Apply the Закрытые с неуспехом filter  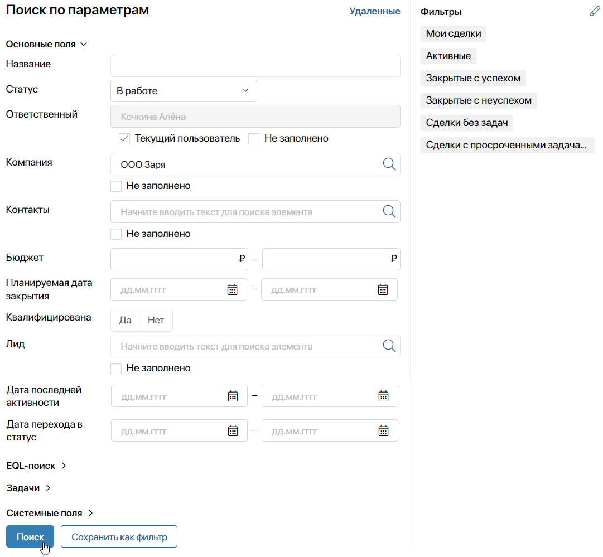[x=479, y=100]
